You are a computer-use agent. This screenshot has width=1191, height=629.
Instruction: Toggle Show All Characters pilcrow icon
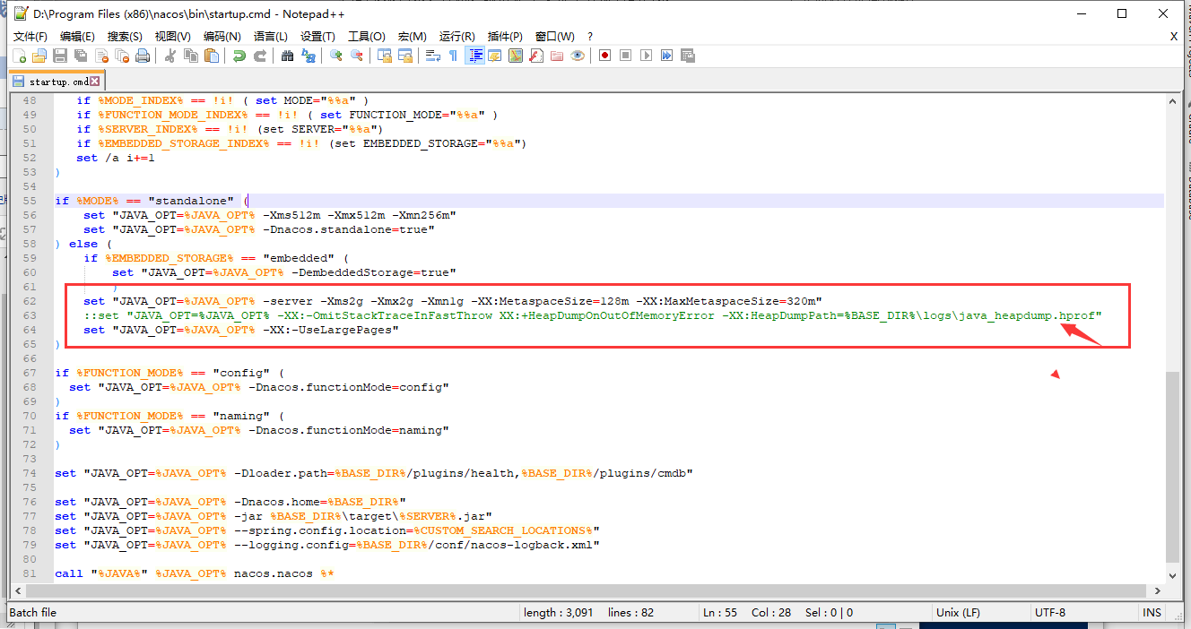coord(453,56)
